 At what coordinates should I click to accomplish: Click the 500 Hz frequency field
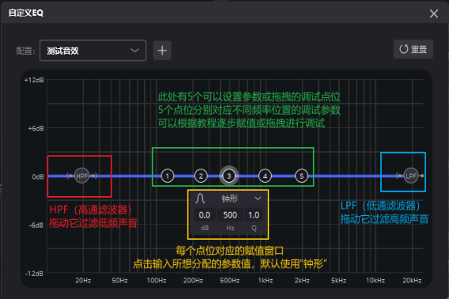230,215
